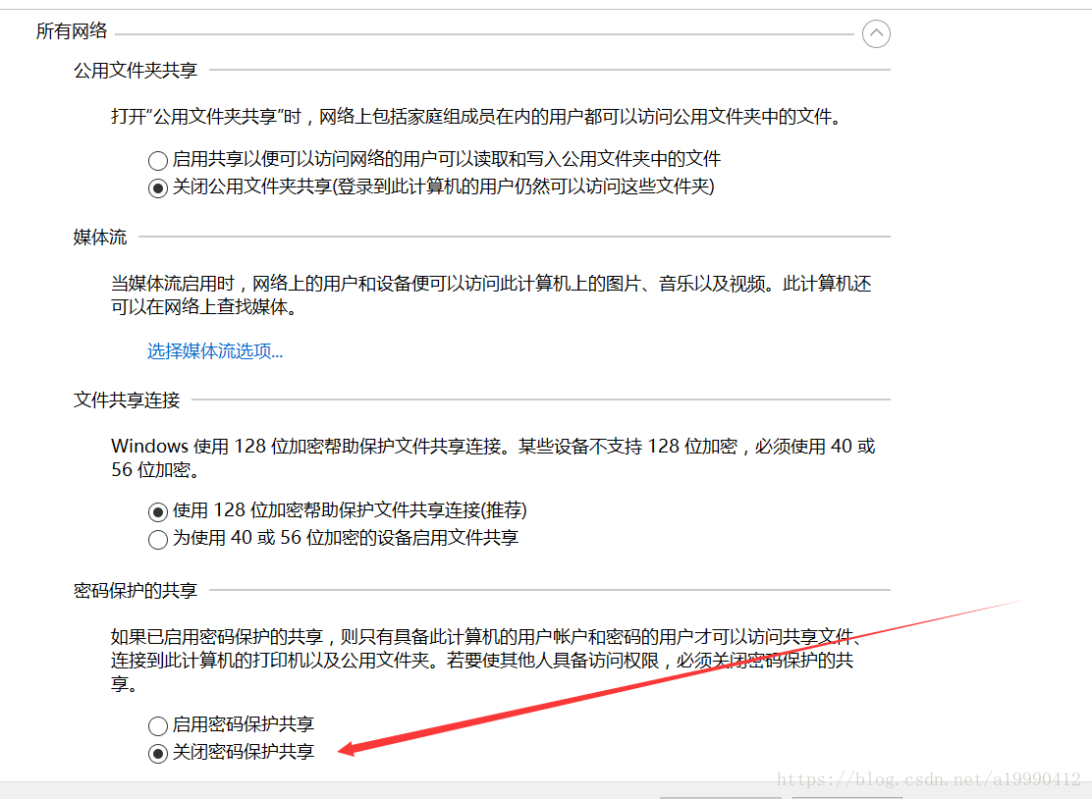This screenshot has width=1092, height=799.
Task: Click the description starting with 打开“公用文件夹共享”时
Action: [x=478, y=116]
